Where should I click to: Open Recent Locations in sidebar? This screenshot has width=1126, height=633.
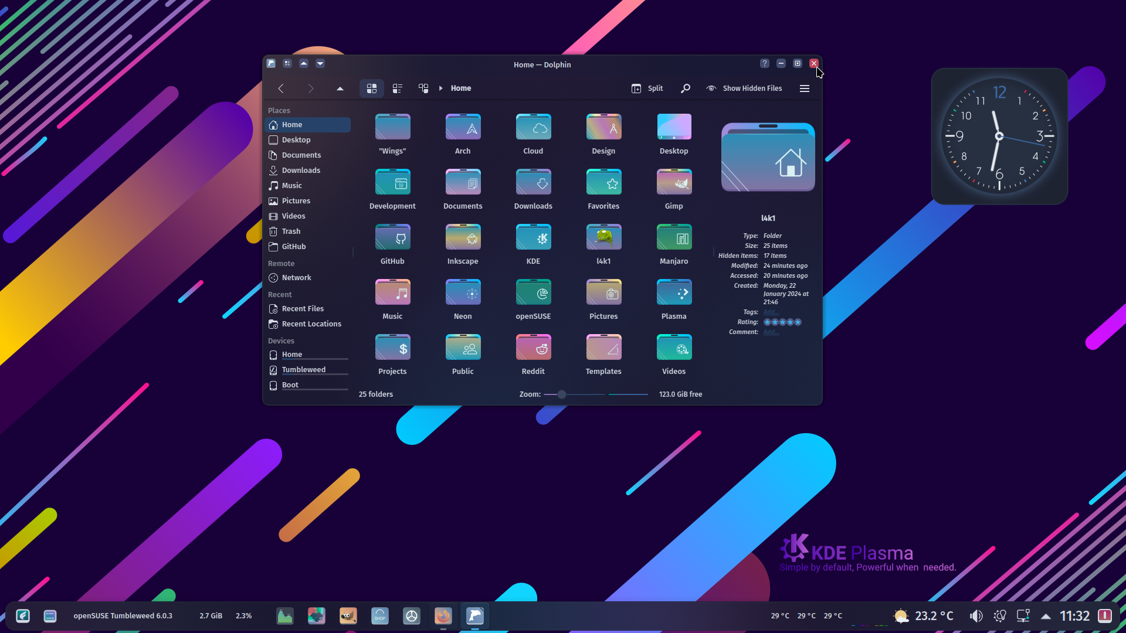pos(308,324)
